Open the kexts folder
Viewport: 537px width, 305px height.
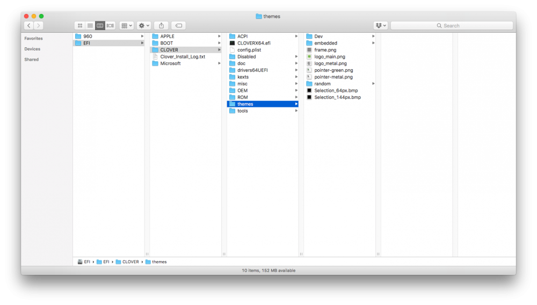coord(263,77)
